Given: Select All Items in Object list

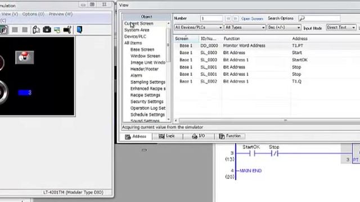Looking at the screenshot, I should tap(133, 43).
